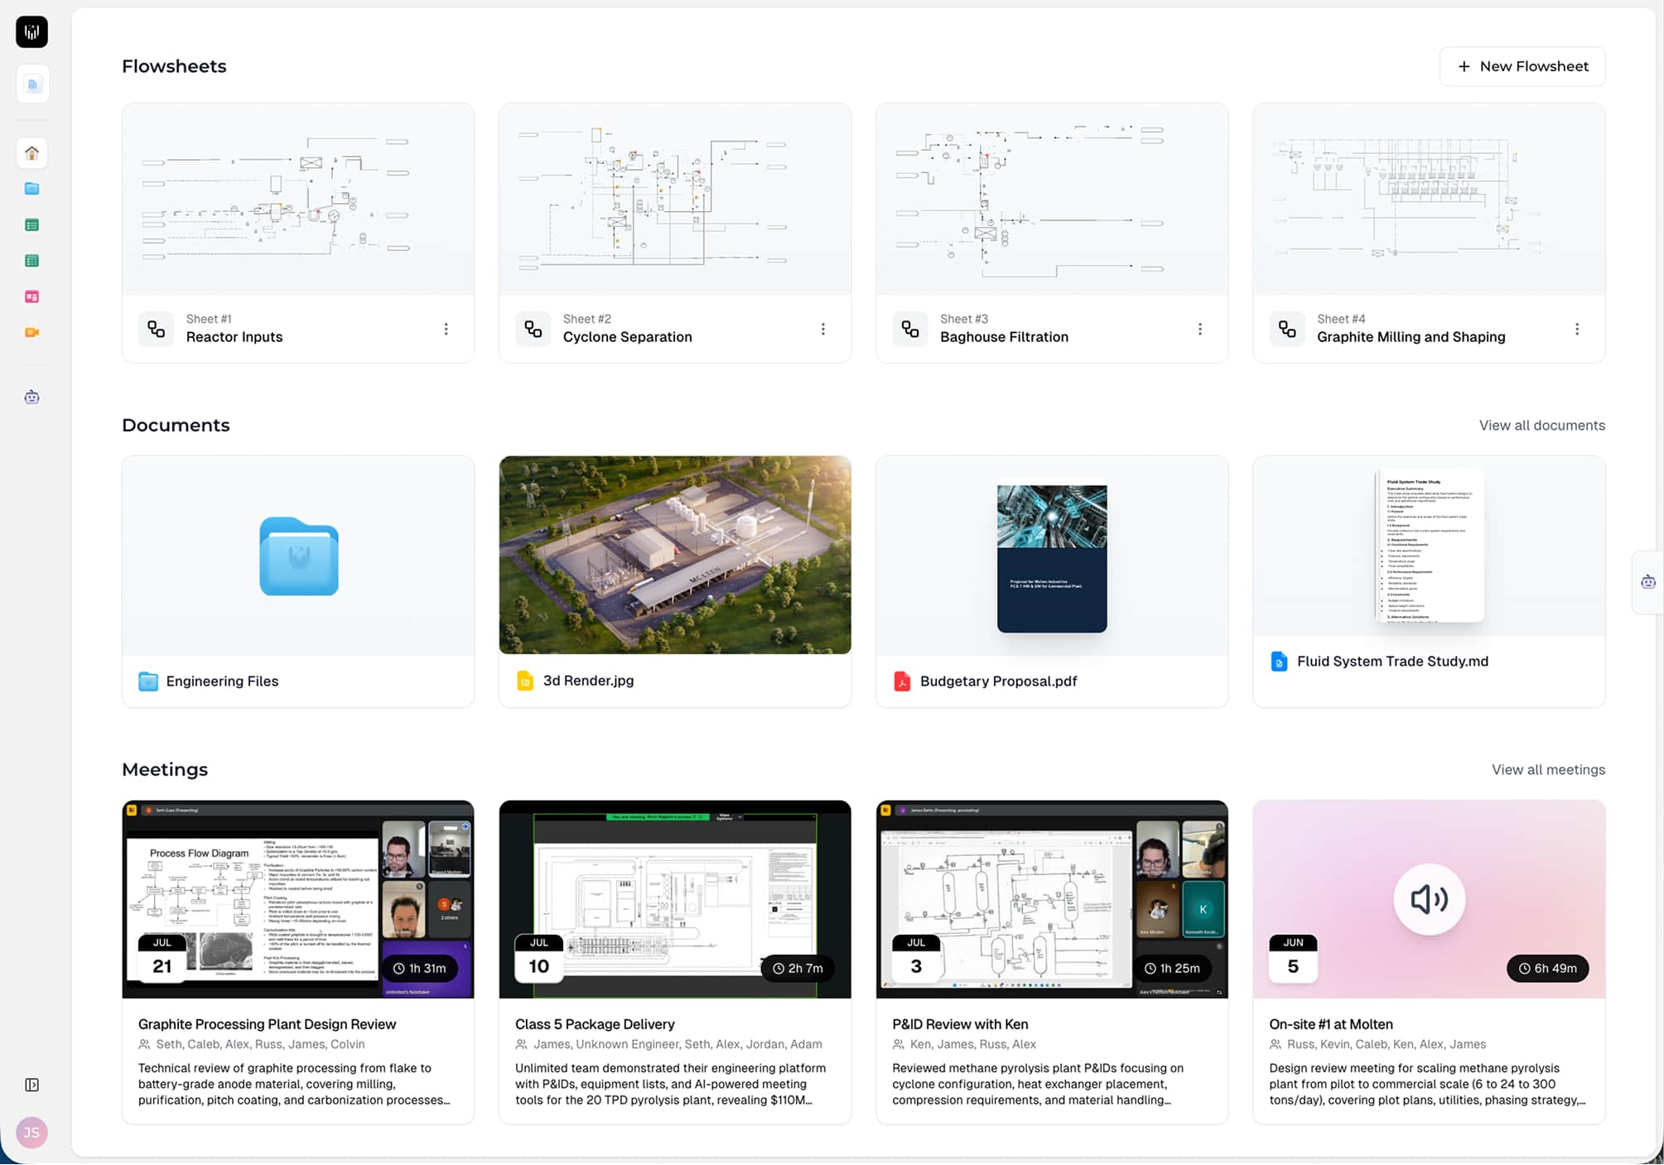Image resolution: width=1664 pixels, height=1165 pixels.
Task: Open options menu for Cyclone Separation sheet
Action: (822, 329)
